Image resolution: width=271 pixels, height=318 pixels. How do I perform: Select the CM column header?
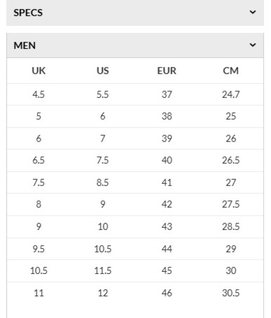coord(231,71)
